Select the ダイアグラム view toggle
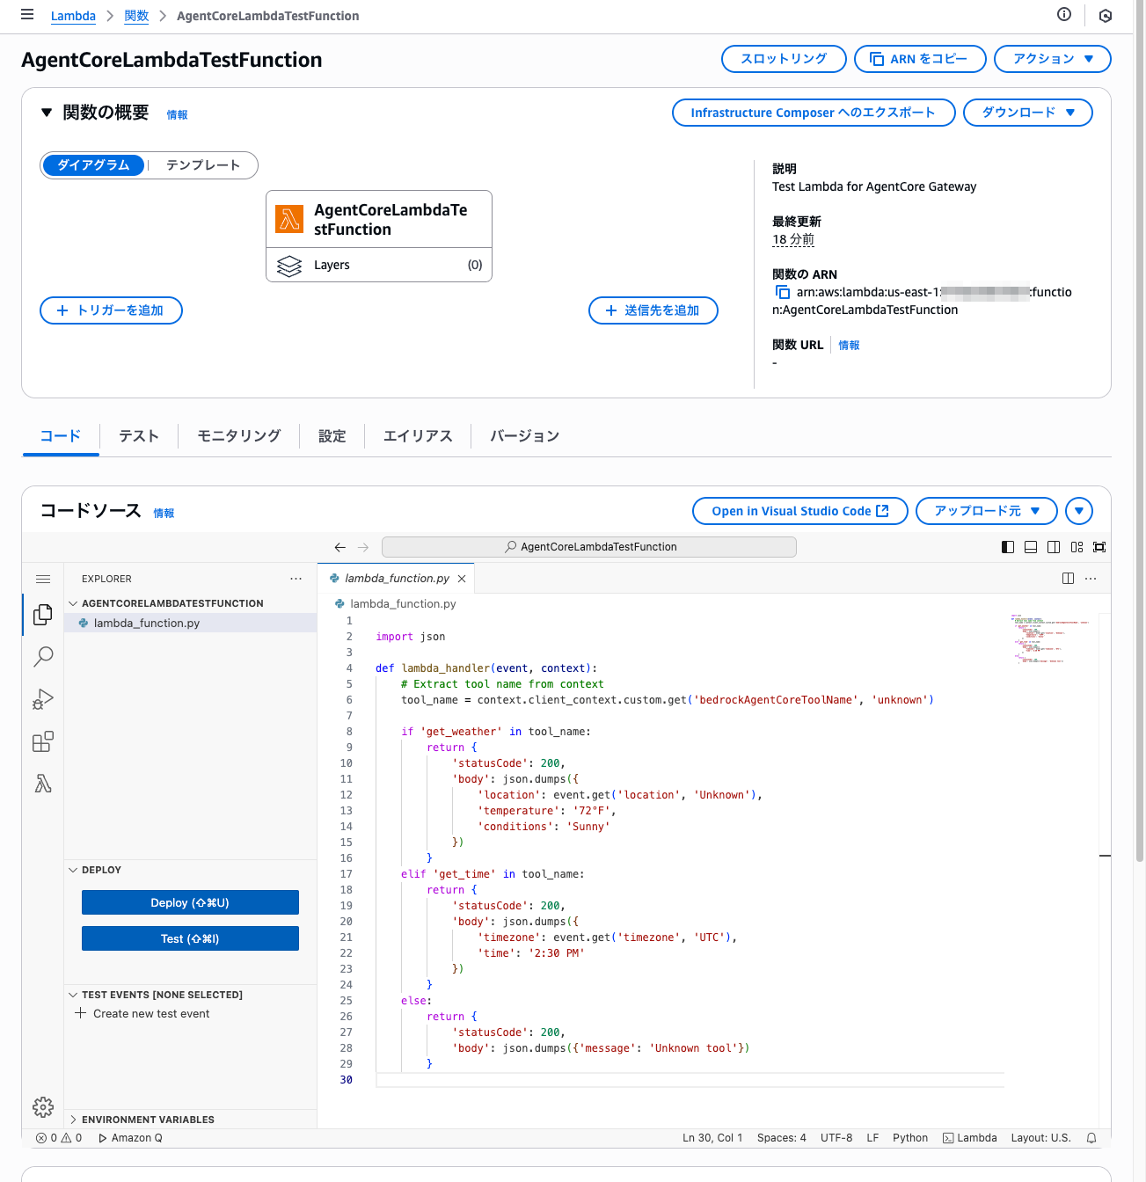 (x=93, y=165)
